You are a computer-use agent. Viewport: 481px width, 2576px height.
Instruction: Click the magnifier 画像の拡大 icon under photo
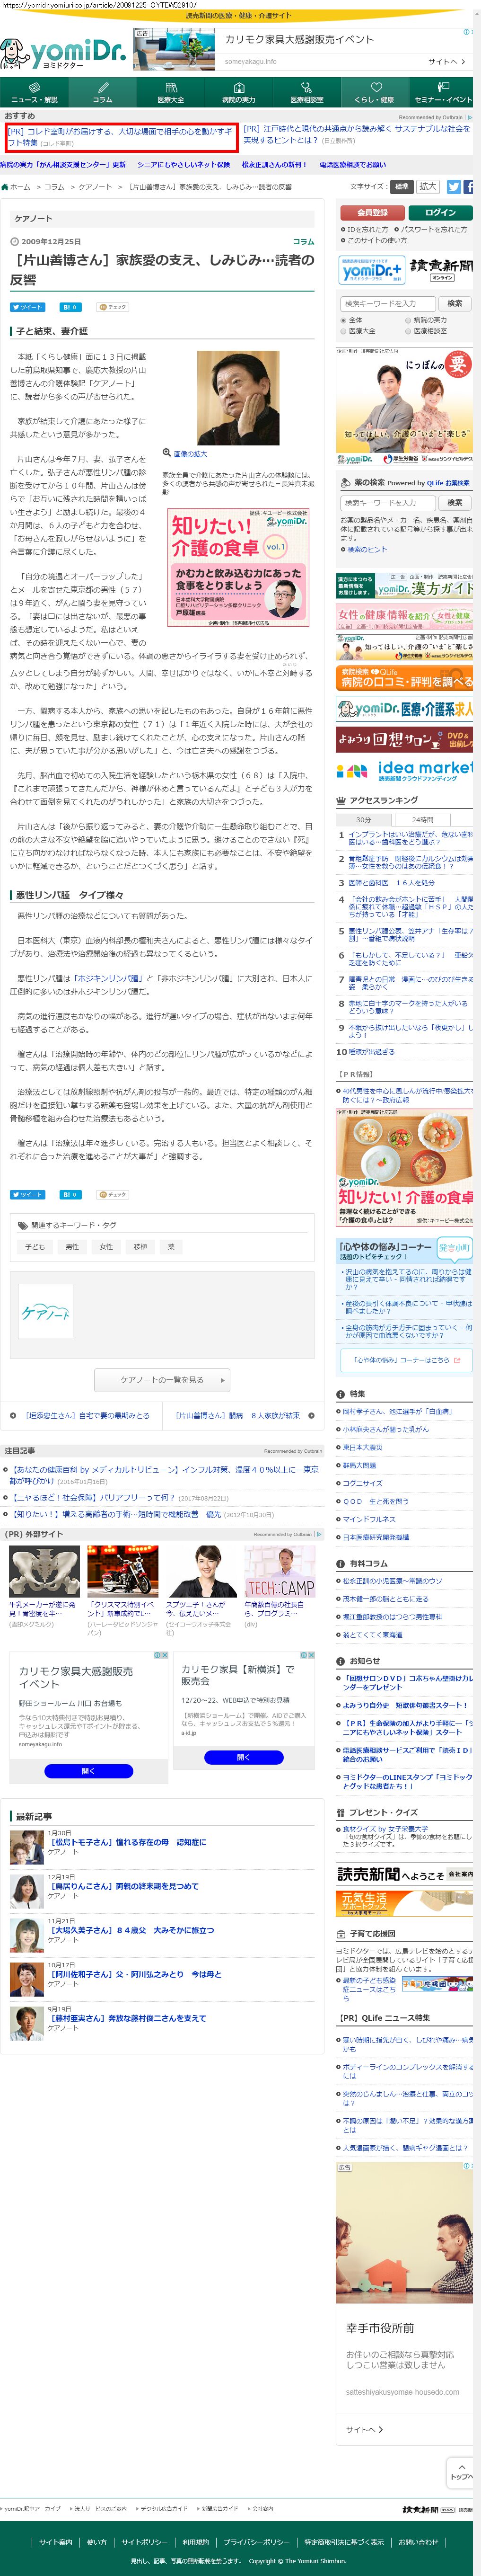tap(167, 453)
